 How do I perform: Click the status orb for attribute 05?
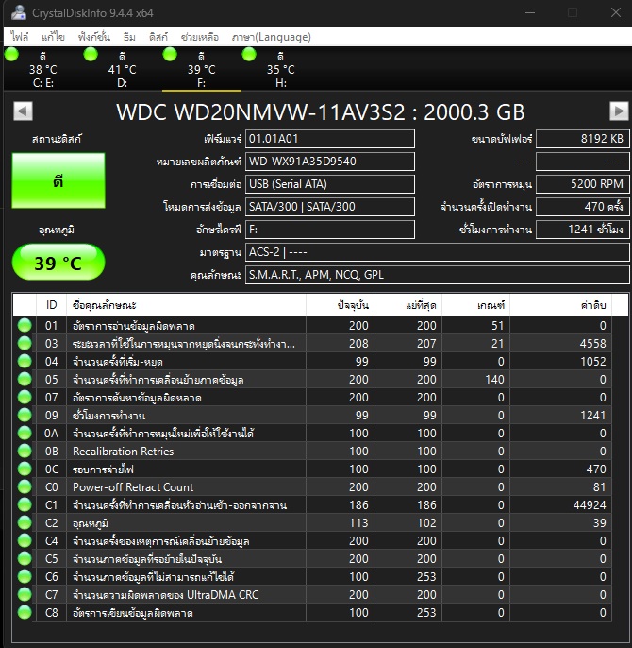[25, 380]
